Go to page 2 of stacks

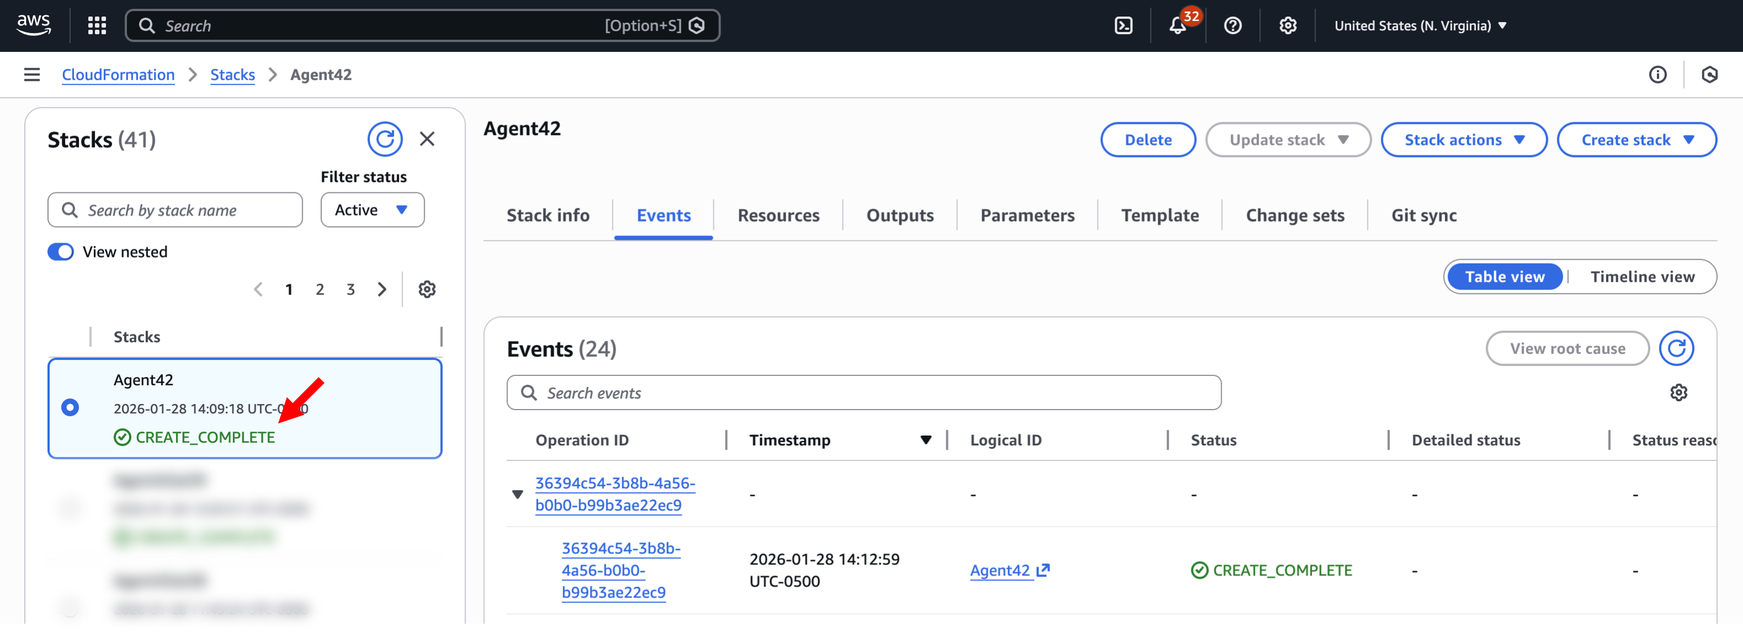tap(319, 289)
